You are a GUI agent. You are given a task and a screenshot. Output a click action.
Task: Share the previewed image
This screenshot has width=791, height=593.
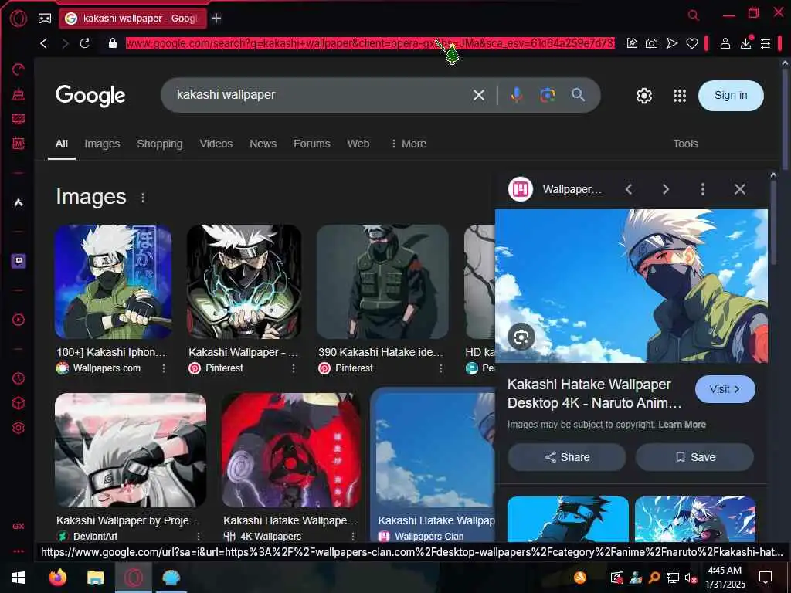tap(566, 457)
